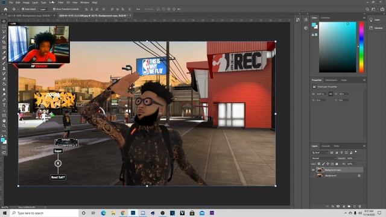Add a layer style with fx icon
Image resolution: width=386 pixels, height=217 pixels.
(x=333, y=206)
